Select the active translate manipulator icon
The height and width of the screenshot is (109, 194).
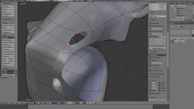coord(50,103)
